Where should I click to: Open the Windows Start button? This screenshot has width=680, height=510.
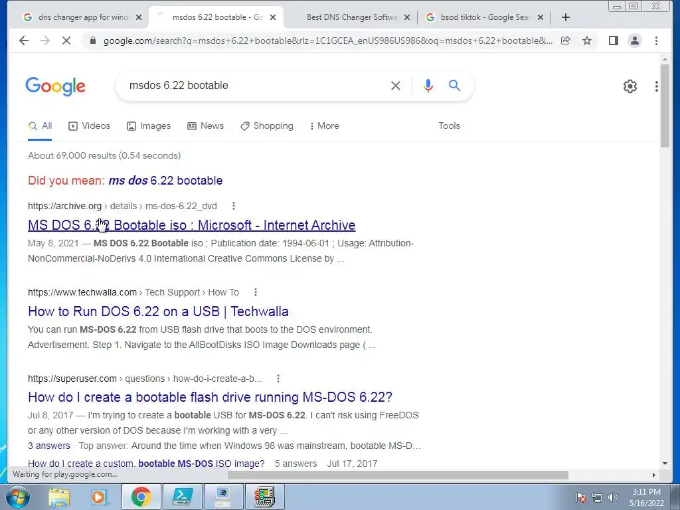coord(17,497)
